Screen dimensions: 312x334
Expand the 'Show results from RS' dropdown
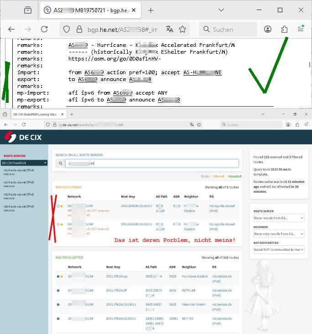[280, 218]
